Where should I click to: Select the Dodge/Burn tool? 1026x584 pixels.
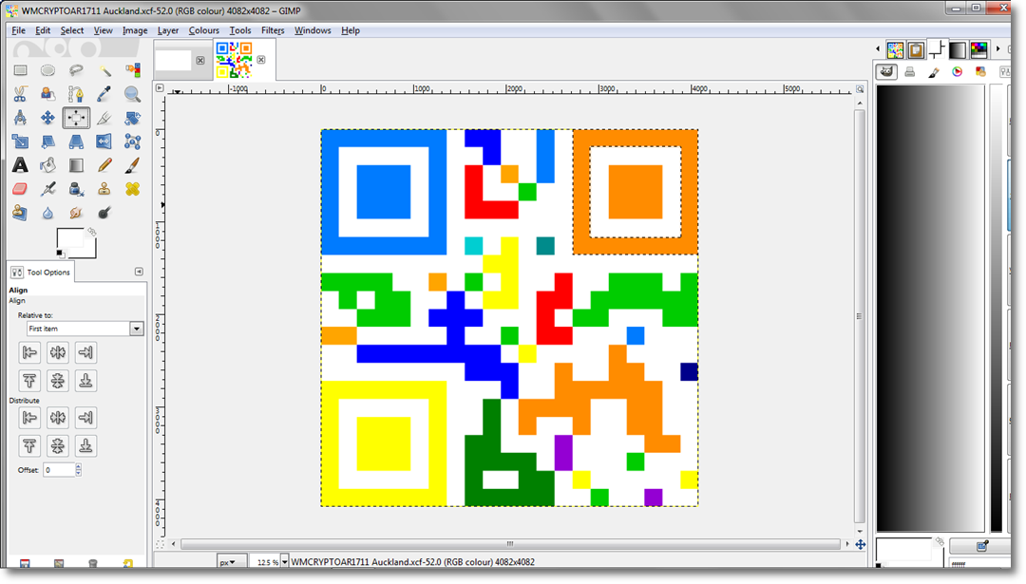104,213
